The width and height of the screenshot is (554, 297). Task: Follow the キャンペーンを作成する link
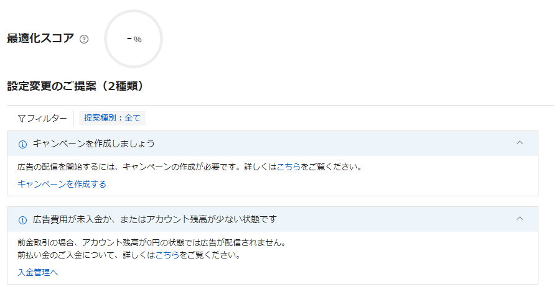tap(62, 184)
